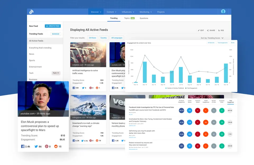Click the Dec '18 chart bar
Viewport: 254px width, 165px height.
226,73
